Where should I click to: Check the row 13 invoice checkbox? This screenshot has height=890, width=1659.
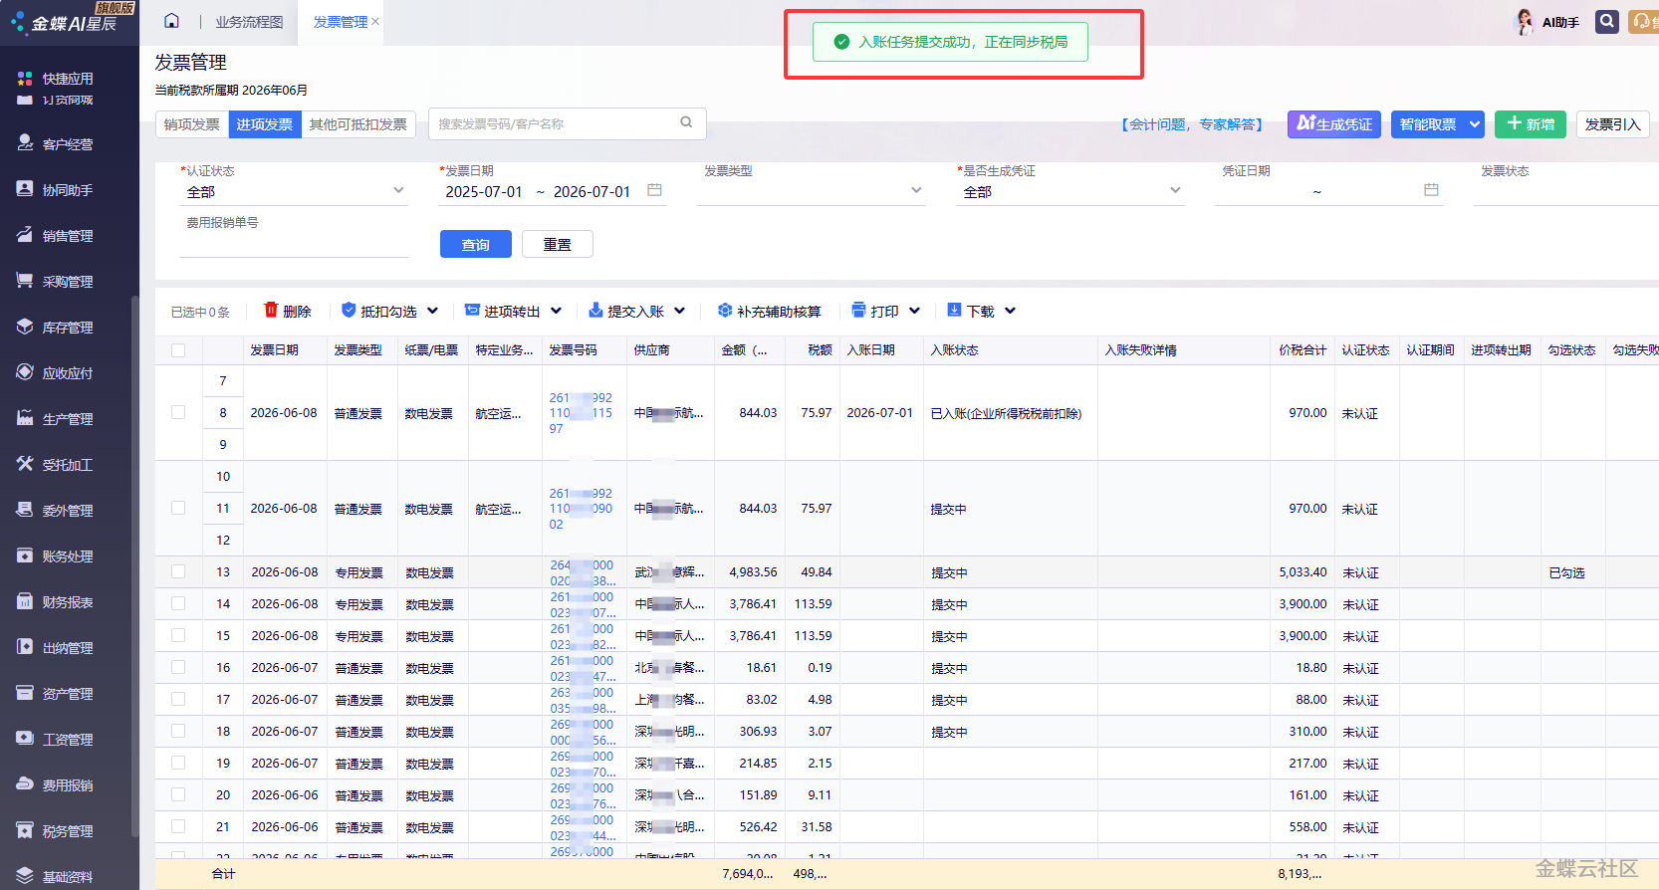[x=178, y=571]
